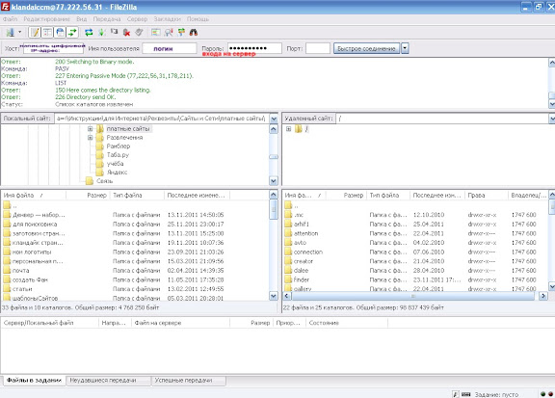Click the Хост input field
The height and width of the screenshot is (398, 555).
point(54,48)
